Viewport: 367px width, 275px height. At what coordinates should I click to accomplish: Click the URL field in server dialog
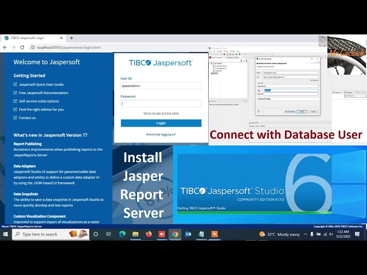[x=291, y=77]
